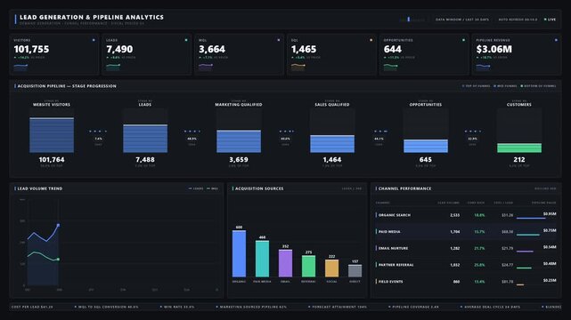This screenshot has height=320, width=571.
Task: Select the Email Nurture channel row
Action: (x=466, y=248)
